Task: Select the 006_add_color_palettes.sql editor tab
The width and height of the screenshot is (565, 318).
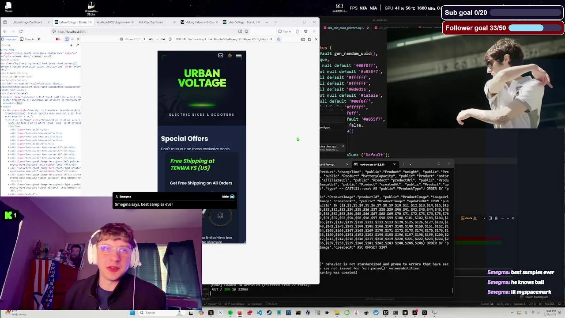Action: (x=346, y=28)
